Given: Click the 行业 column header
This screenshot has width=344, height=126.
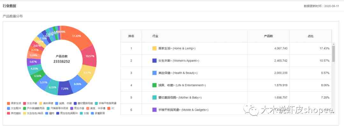Looking at the screenshot, I should pos(195,36).
